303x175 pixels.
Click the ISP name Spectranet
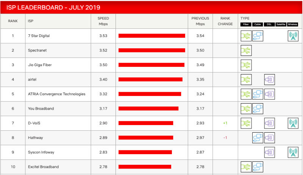click(x=37, y=50)
